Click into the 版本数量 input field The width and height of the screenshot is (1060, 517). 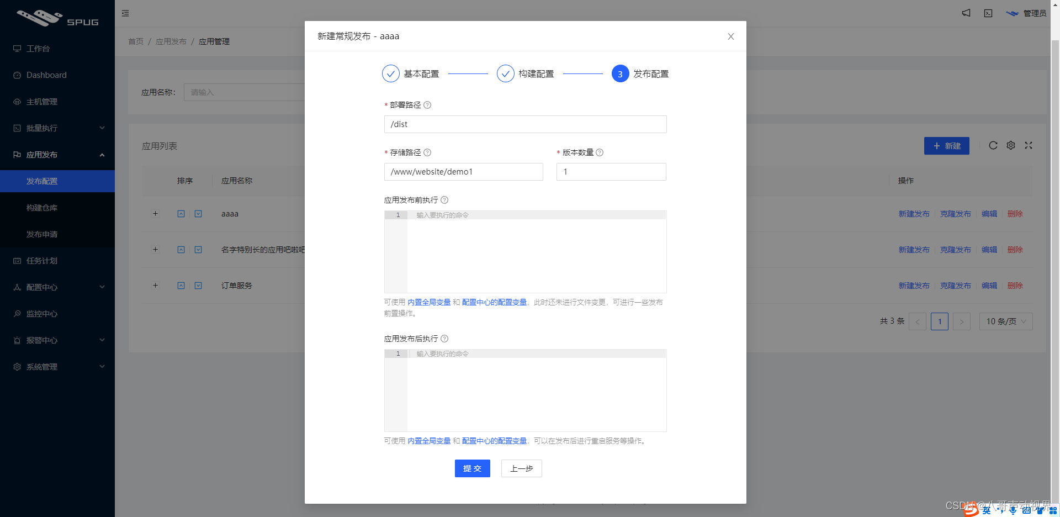pos(611,172)
